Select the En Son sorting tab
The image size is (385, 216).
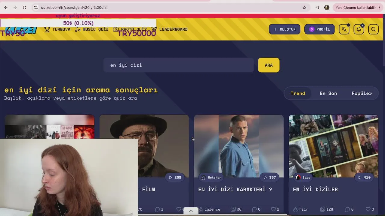pos(328,93)
